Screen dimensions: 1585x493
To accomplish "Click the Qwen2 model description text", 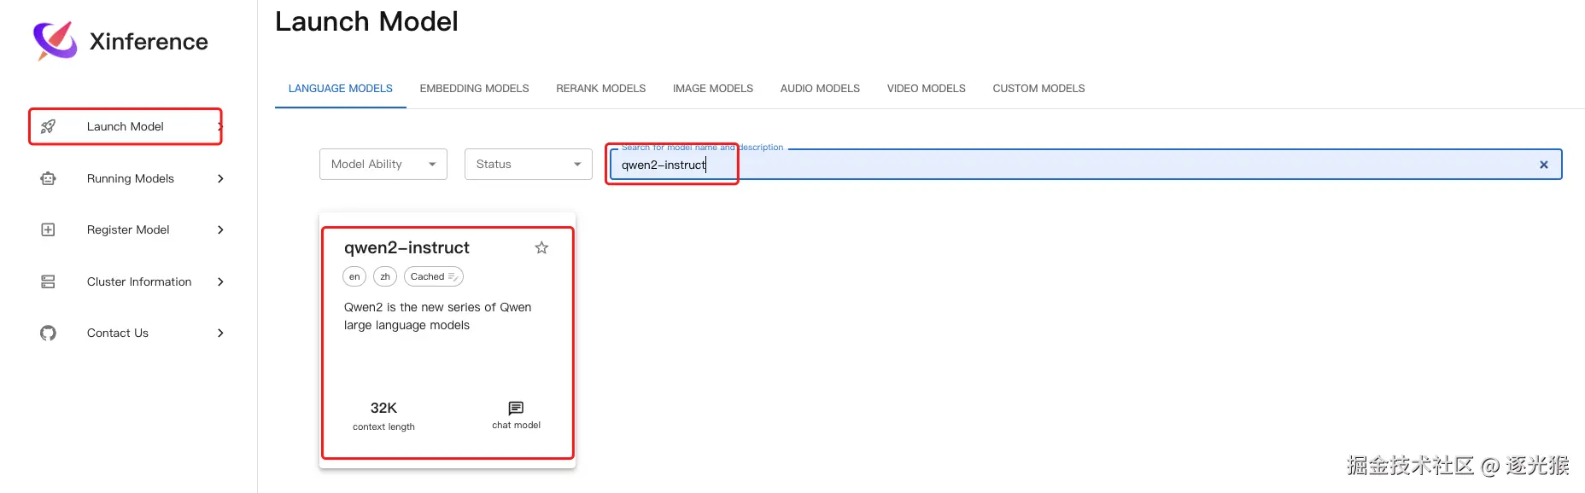I will click(x=437, y=316).
